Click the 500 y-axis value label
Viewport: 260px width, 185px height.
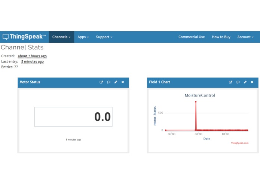[160, 113]
